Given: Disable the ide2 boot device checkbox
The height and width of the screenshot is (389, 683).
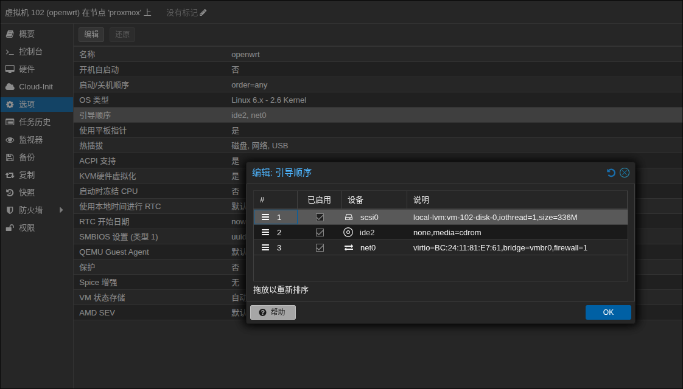Looking at the screenshot, I should click(320, 232).
